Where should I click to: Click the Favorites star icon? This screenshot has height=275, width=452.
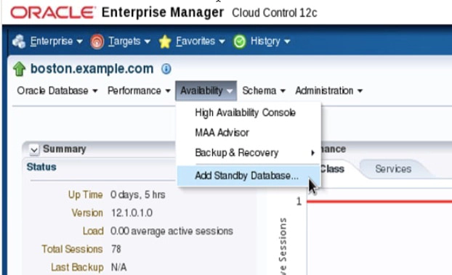(165, 42)
